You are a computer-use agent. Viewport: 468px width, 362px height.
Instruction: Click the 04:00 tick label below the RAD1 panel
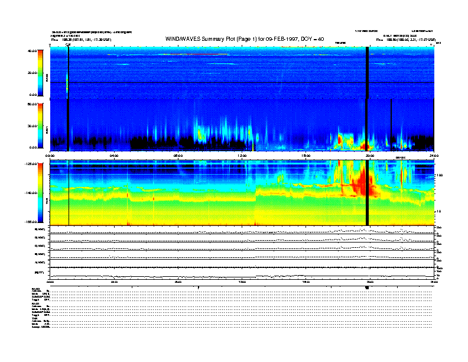(x=114, y=156)
